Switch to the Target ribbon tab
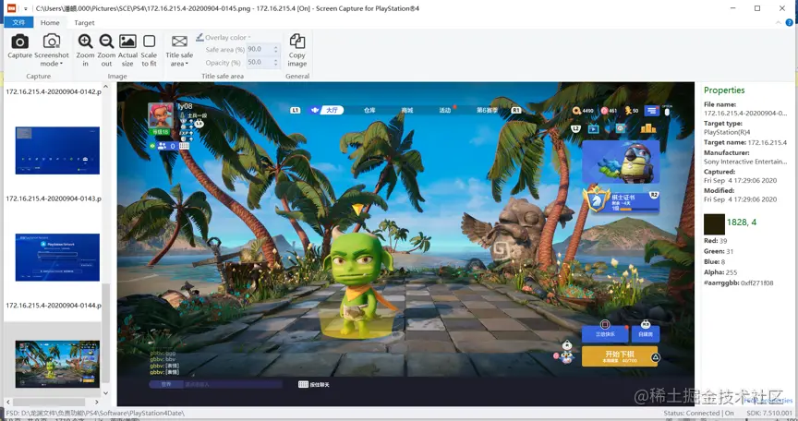Viewport: 798px width, 421px height. (x=84, y=22)
